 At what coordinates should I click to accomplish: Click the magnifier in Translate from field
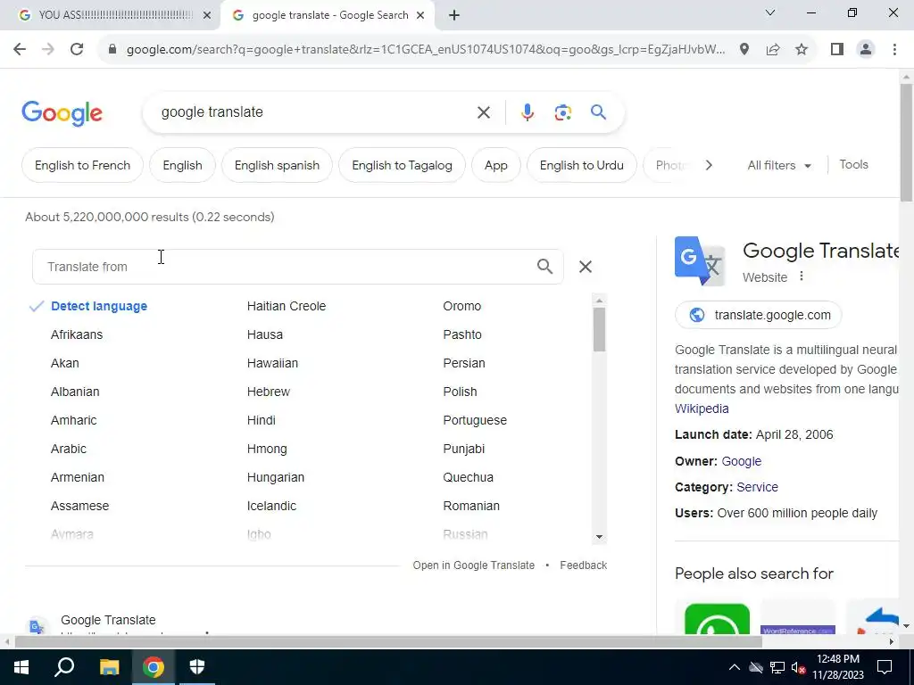[544, 267]
